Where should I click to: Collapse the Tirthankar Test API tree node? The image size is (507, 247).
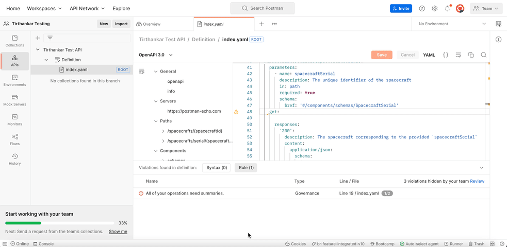tap(38, 50)
